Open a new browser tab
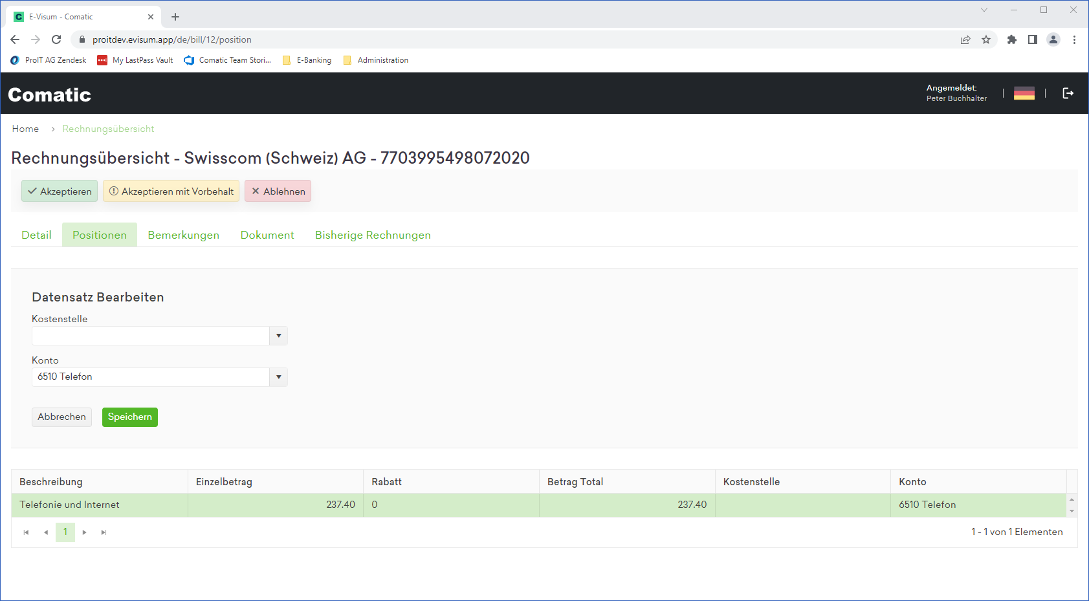 click(175, 17)
